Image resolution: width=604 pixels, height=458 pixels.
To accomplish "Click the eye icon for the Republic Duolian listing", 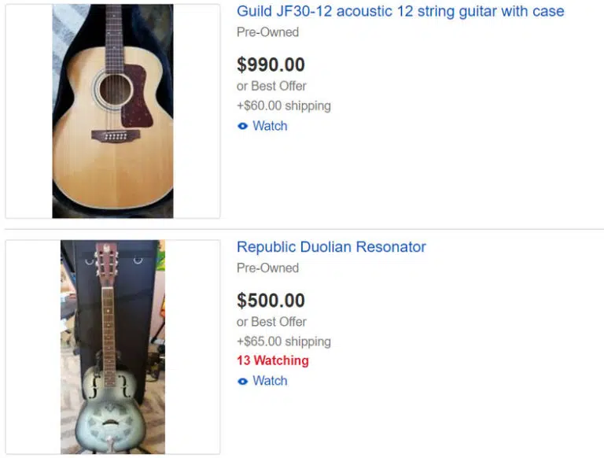I will (243, 381).
